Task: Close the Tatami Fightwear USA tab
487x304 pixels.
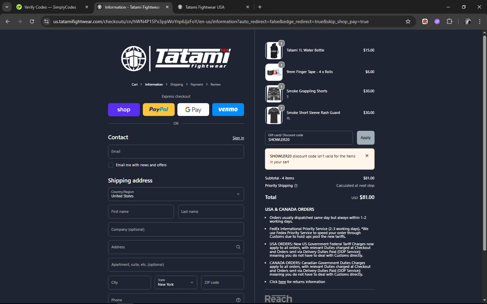Action: (248, 7)
